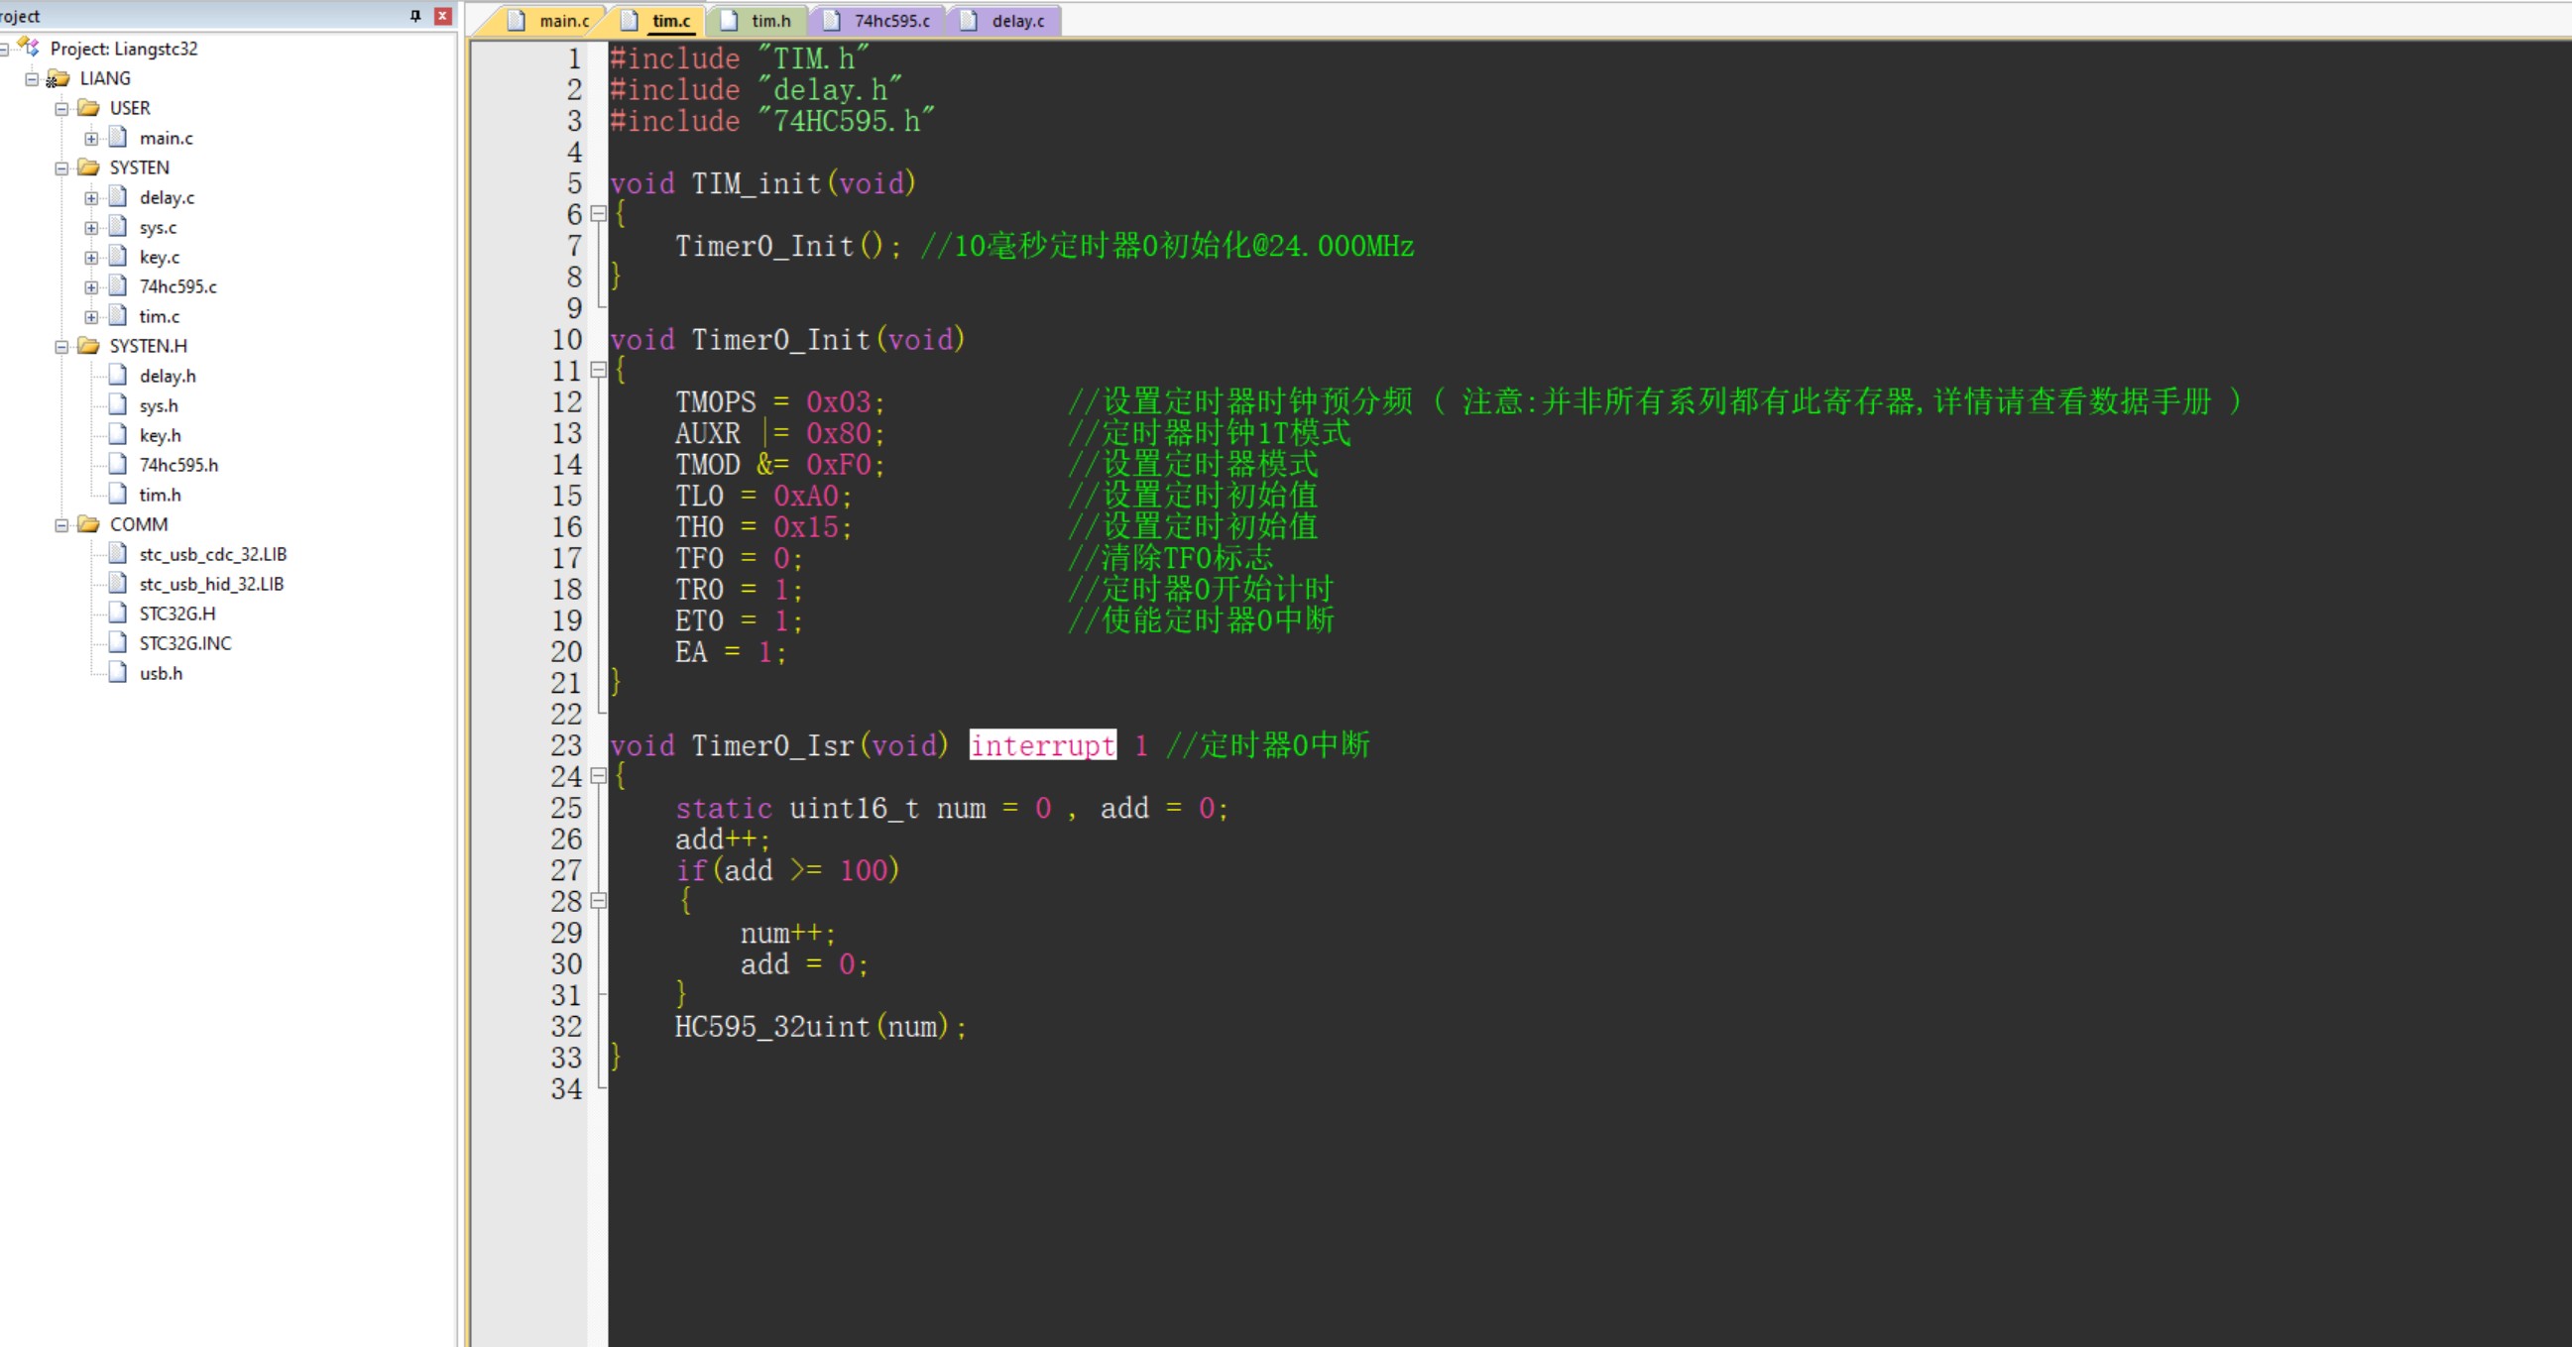The image size is (2572, 1347).
Task: Collapse the COMM group node
Action: [61, 525]
